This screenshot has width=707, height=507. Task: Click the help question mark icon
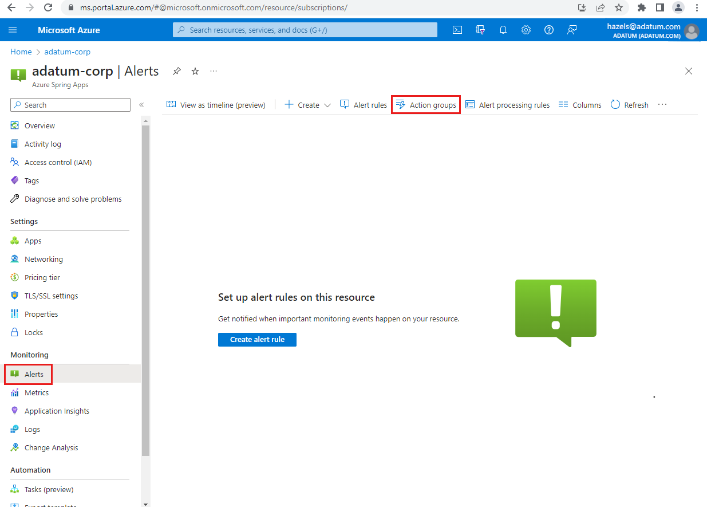tap(549, 30)
